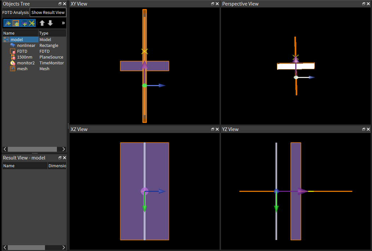Click the XZ View panel title
This screenshot has width=372, height=251.
(x=79, y=129)
